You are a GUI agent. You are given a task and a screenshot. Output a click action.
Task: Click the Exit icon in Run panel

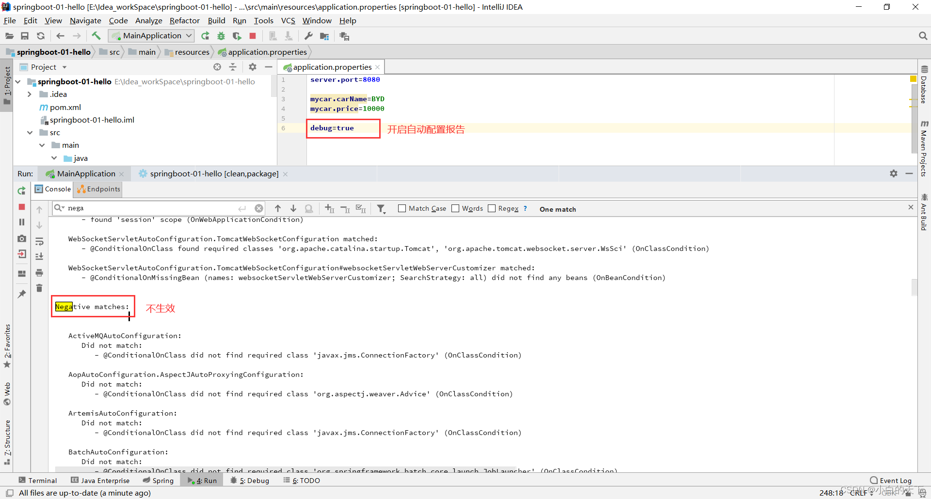pyautogui.click(x=22, y=254)
